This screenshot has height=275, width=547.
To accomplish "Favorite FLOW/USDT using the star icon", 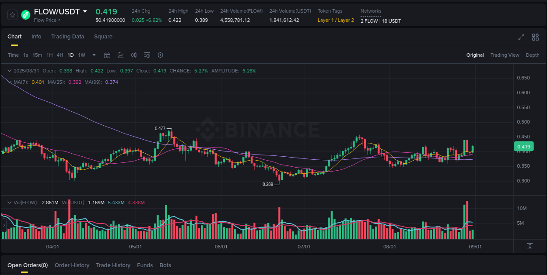I will point(12,14).
